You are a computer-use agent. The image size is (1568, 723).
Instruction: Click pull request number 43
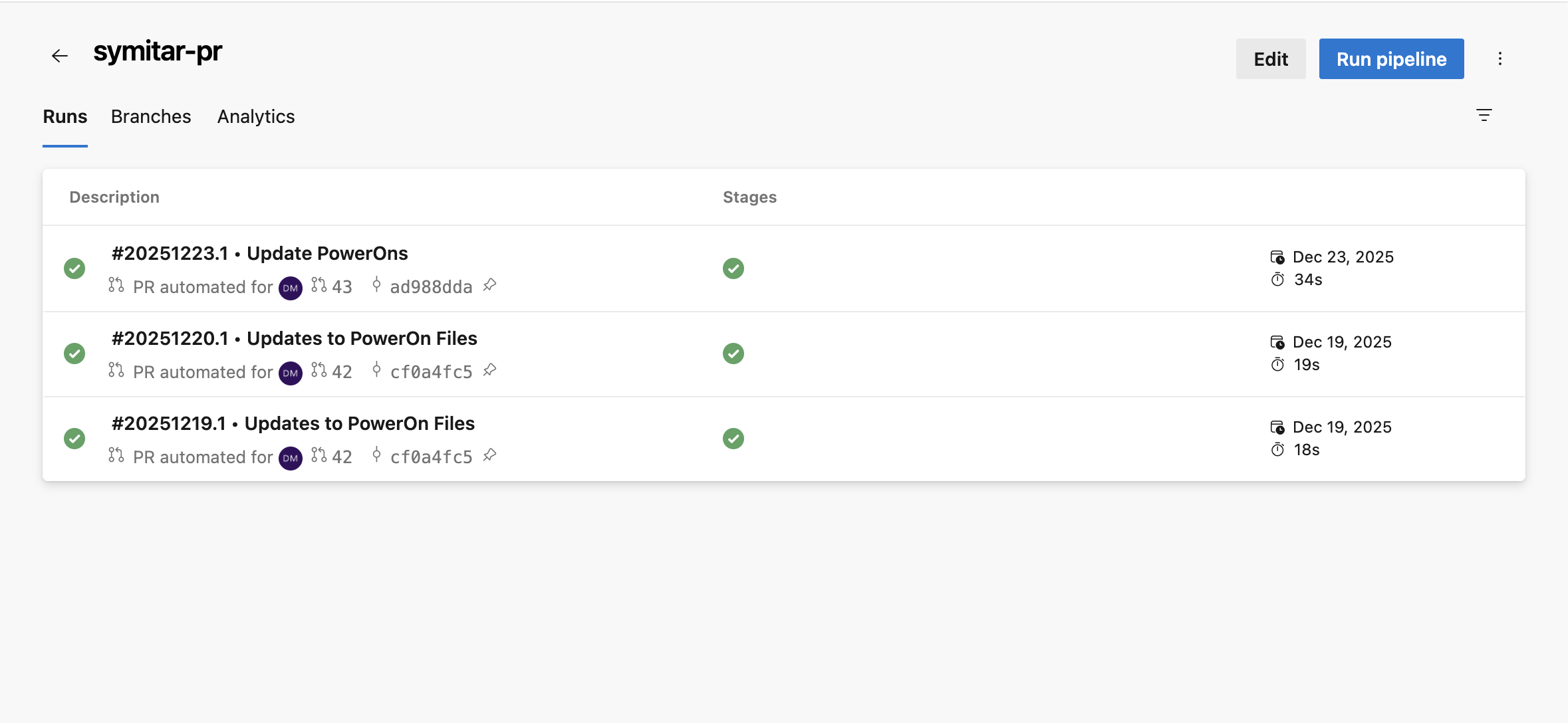[x=342, y=287]
